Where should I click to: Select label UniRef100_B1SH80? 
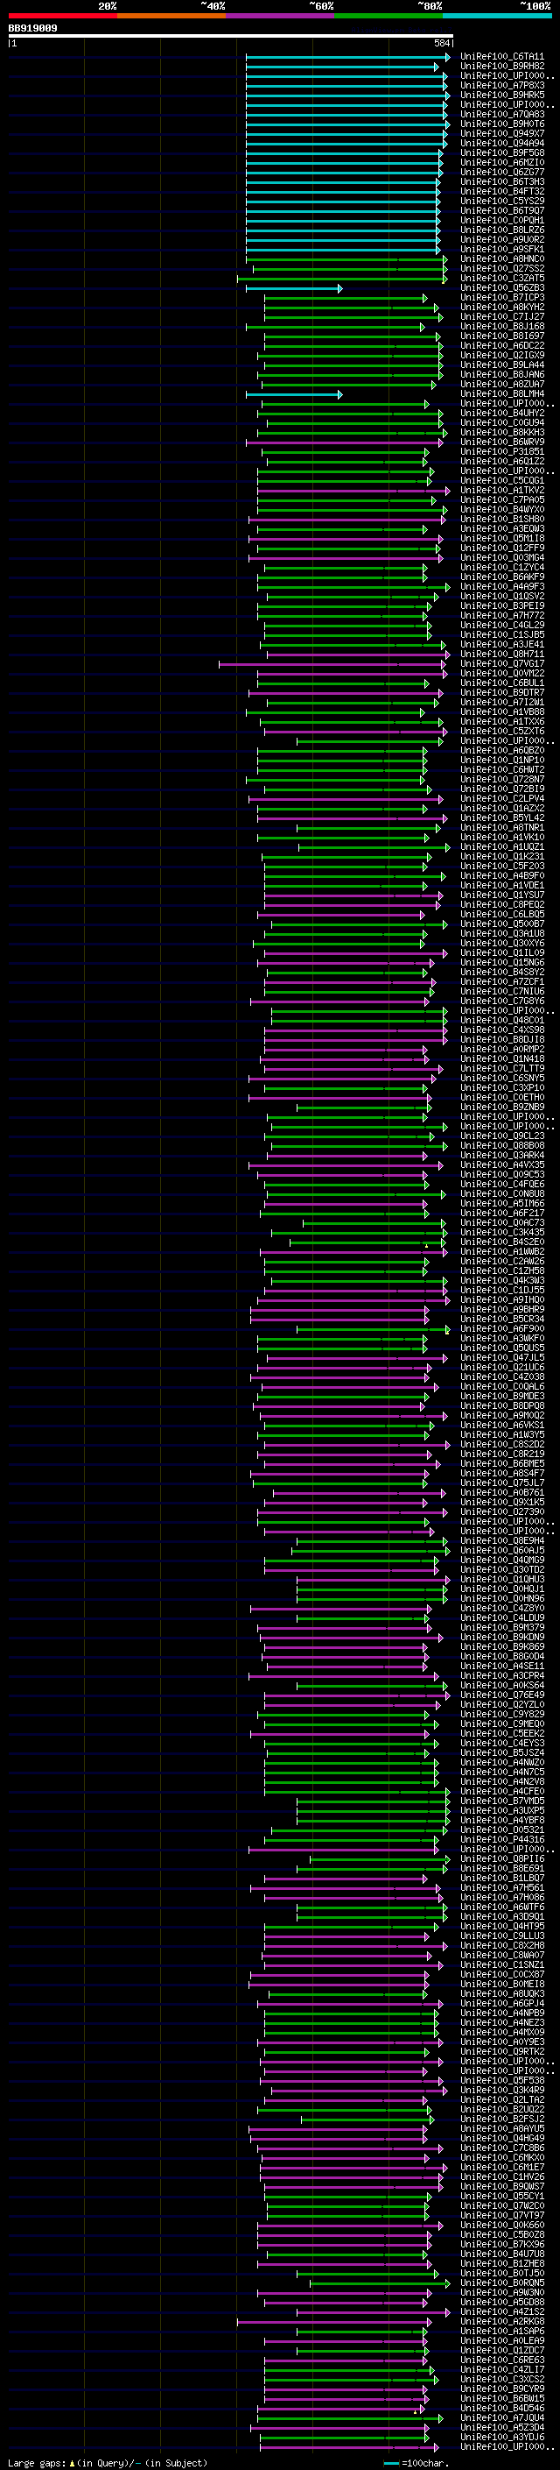click(x=501, y=519)
